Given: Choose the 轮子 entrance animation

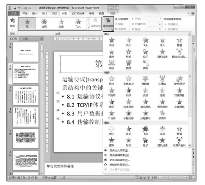Looking at the screenshot, I should pos(146,53).
